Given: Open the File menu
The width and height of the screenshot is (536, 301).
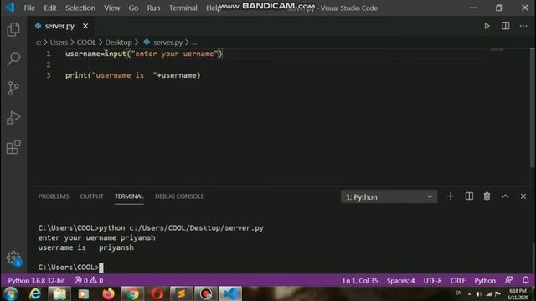Looking at the screenshot, I should point(29,8).
